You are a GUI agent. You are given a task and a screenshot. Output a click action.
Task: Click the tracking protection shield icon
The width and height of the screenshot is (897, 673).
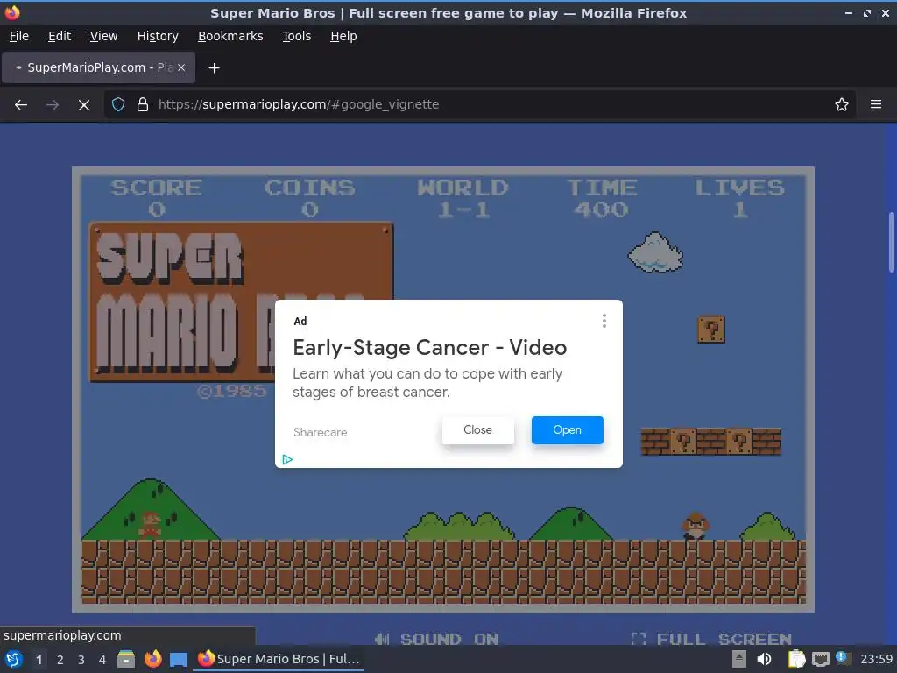point(118,104)
